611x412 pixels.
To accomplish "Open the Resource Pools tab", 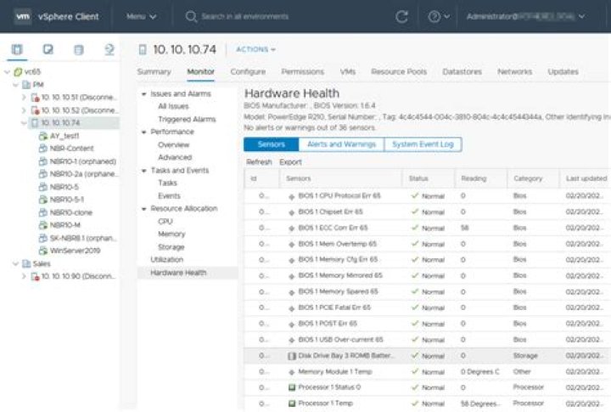I will (x=399, y=72).
